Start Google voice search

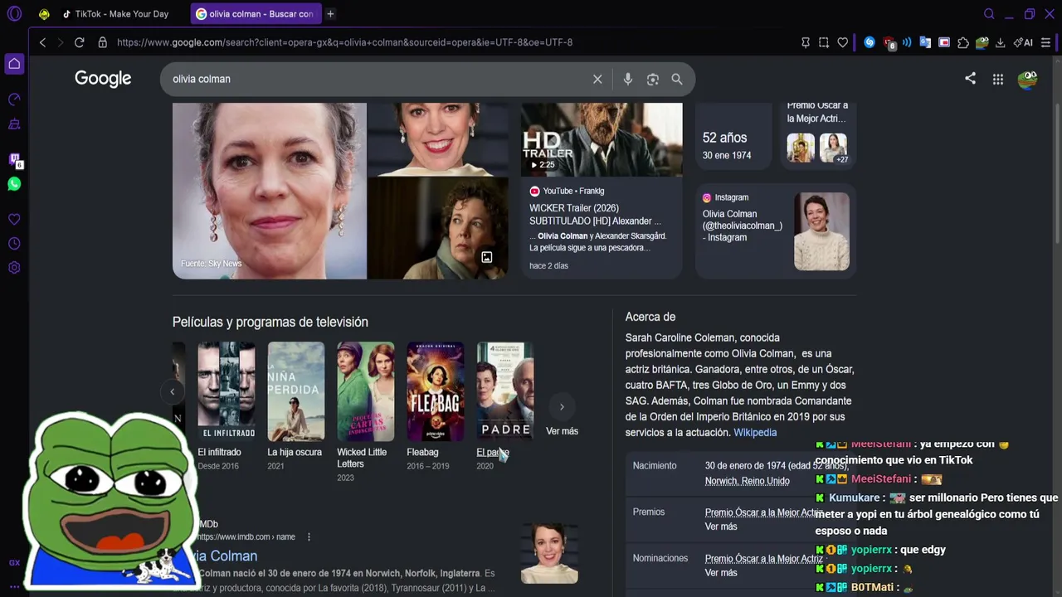click(628, 79)
